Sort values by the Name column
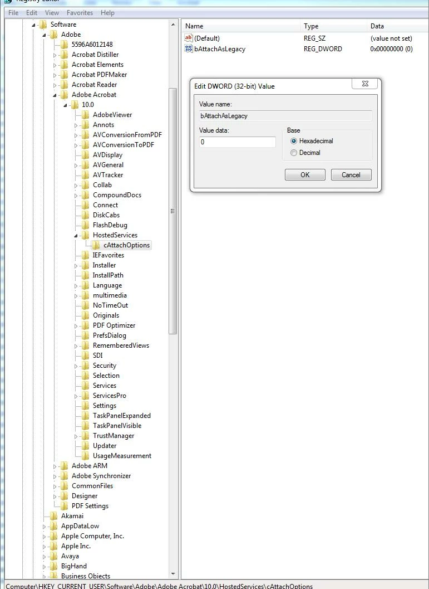429x589 pixels. [241, 26]
